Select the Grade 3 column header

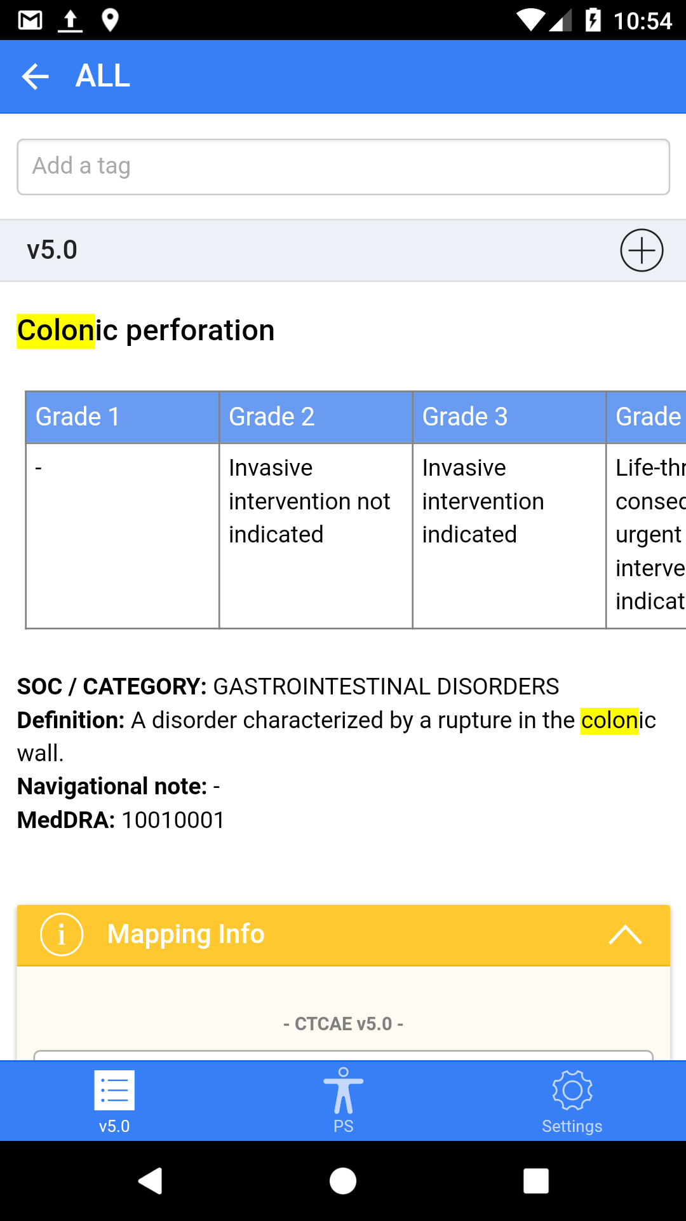click(509, 417)
